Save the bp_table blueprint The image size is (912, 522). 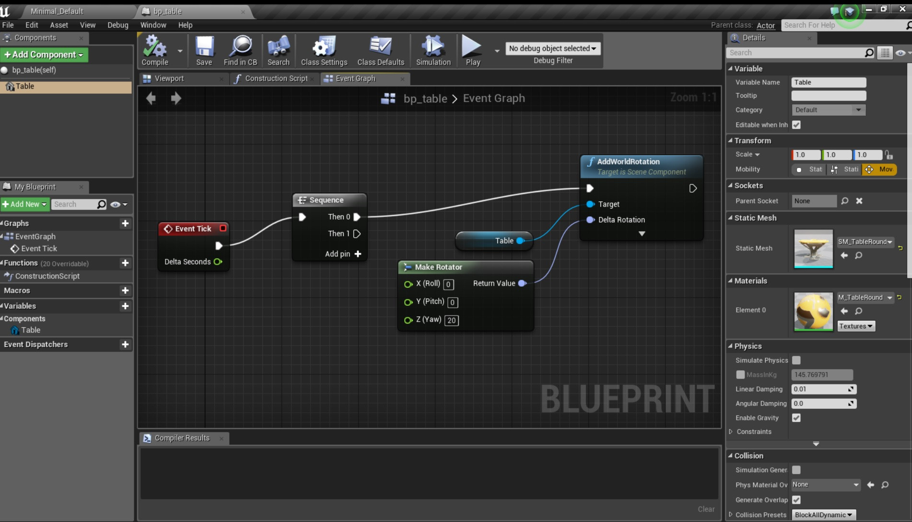pyautogui.click(x=204, y=50)
